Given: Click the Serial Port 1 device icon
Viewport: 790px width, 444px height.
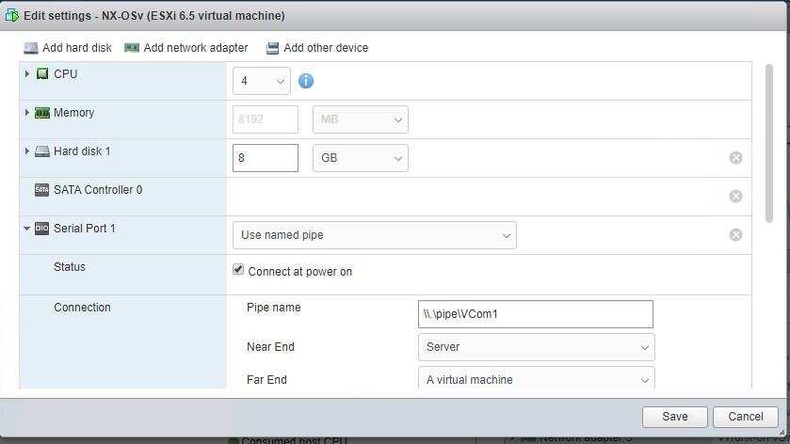Looking at the screenshot, I should point(41,228).
